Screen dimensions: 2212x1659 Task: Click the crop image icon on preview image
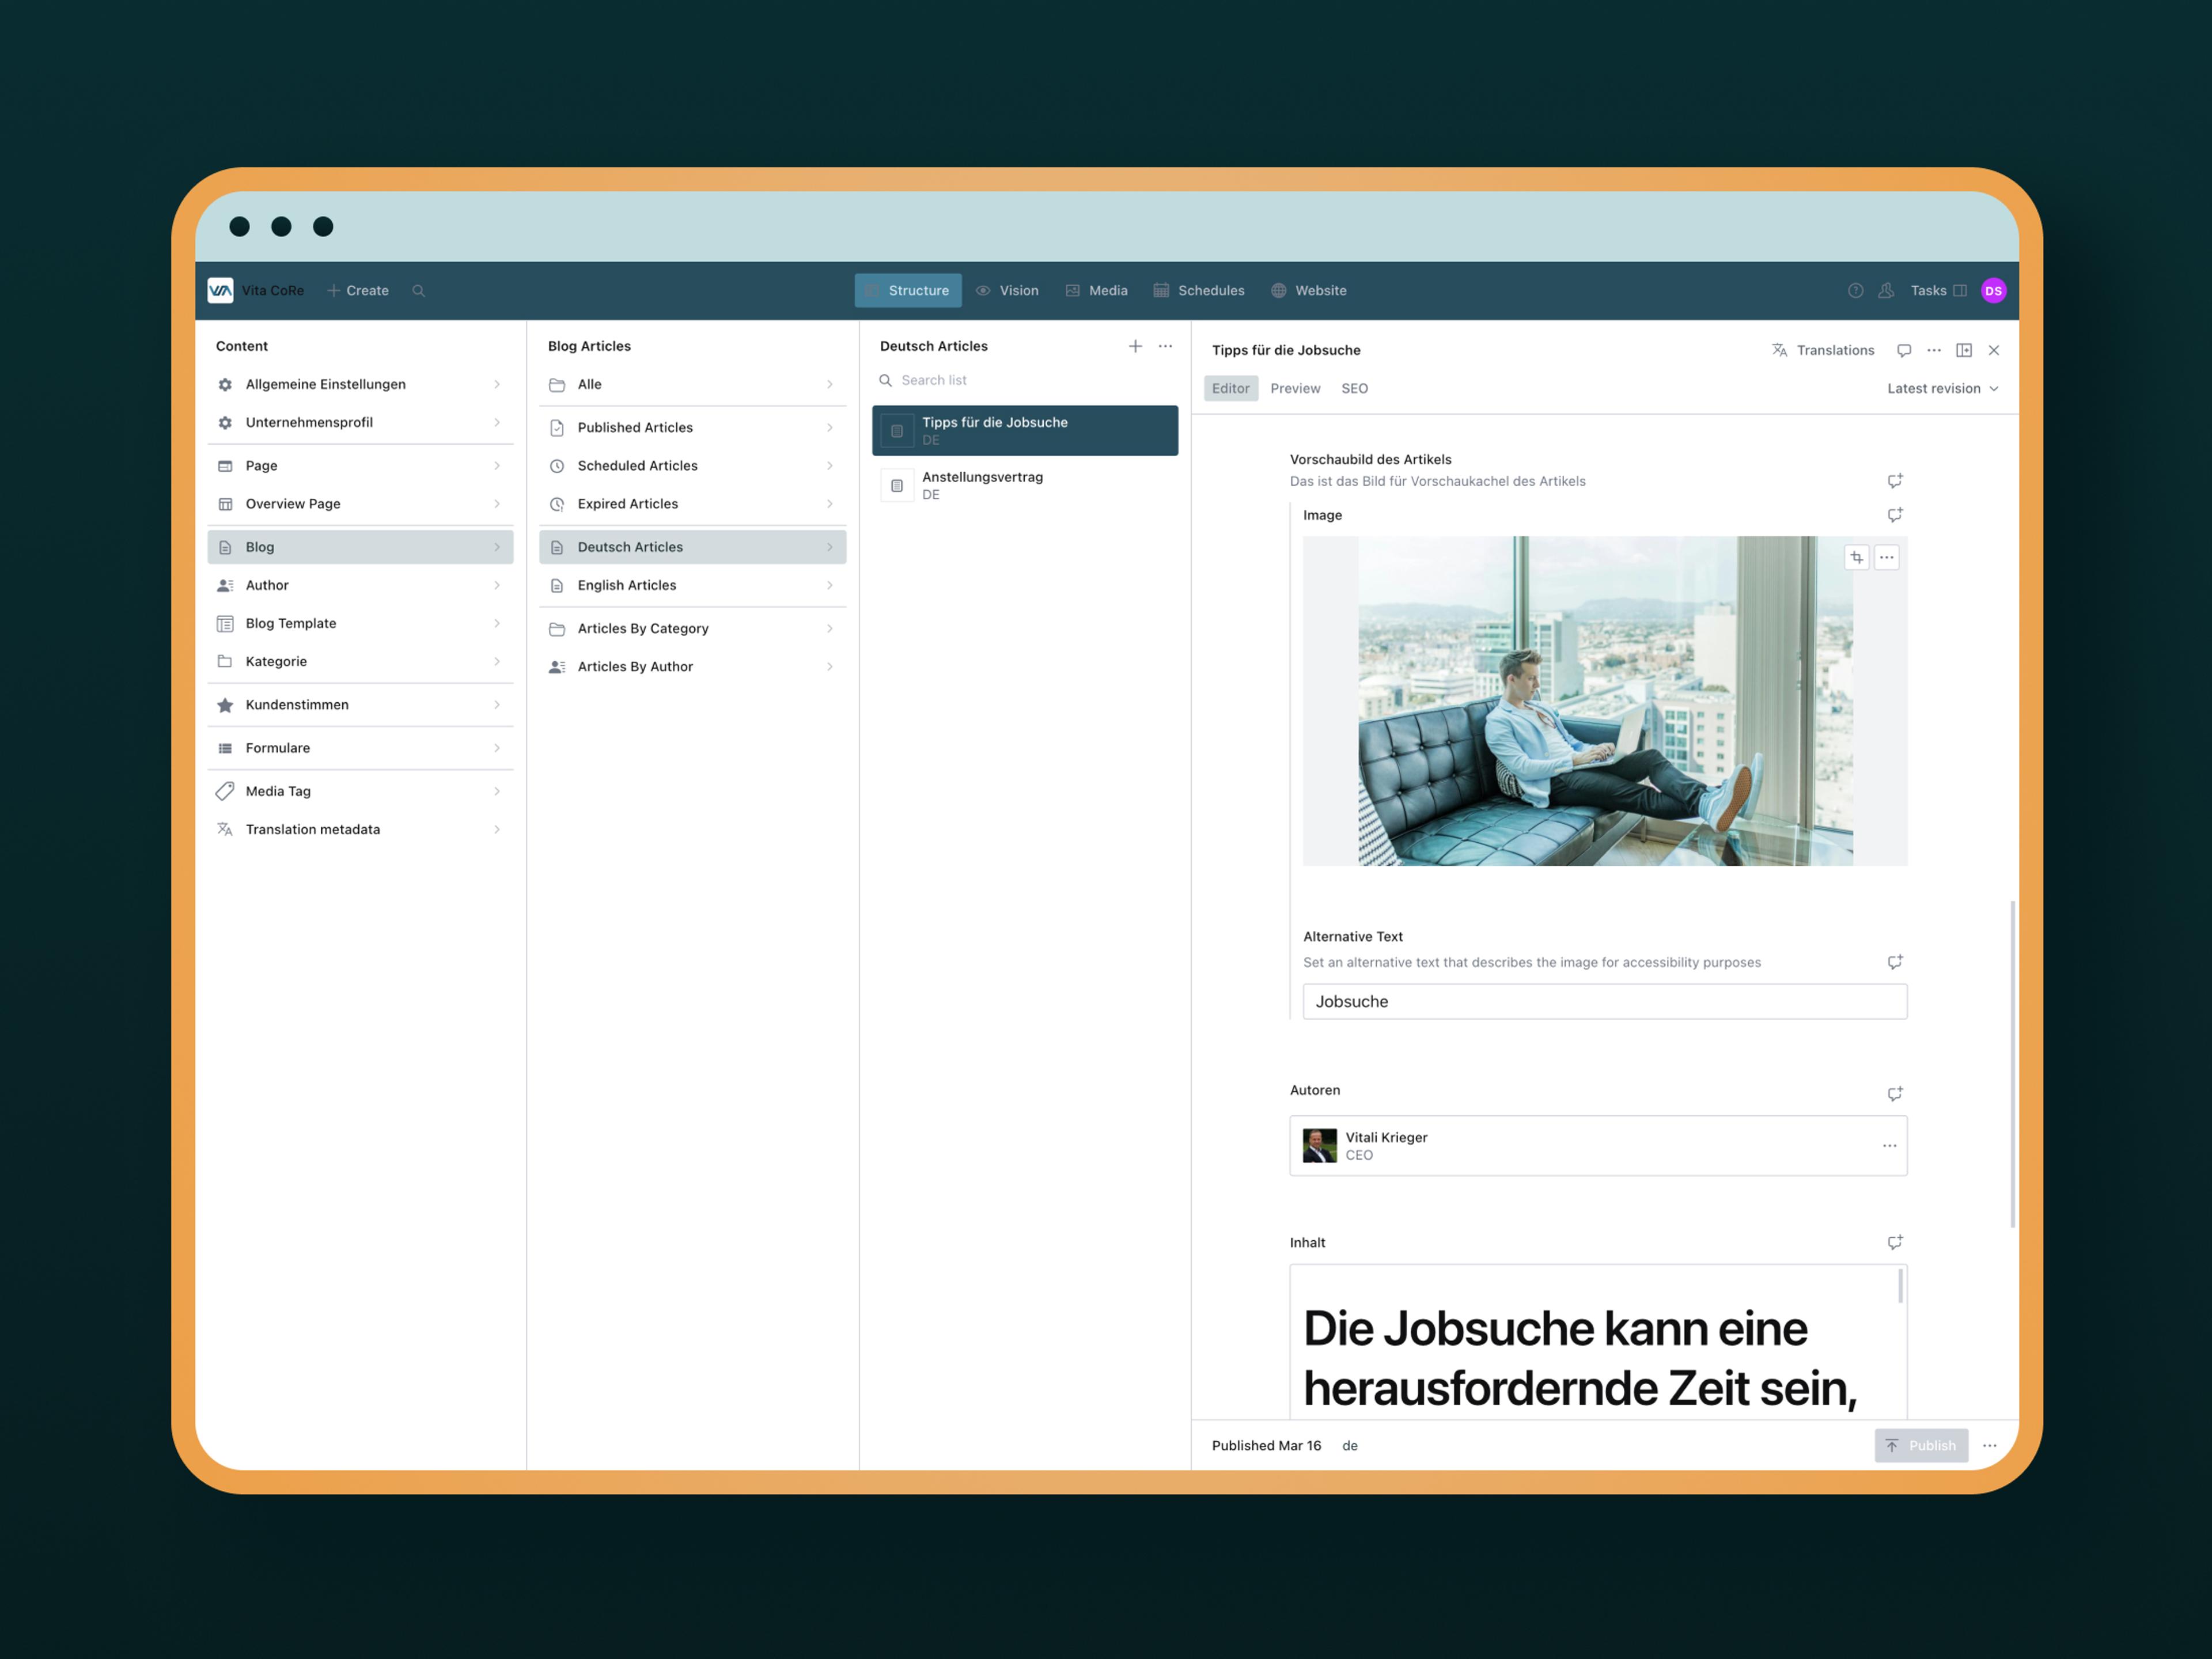click(x=1856, y=557)
